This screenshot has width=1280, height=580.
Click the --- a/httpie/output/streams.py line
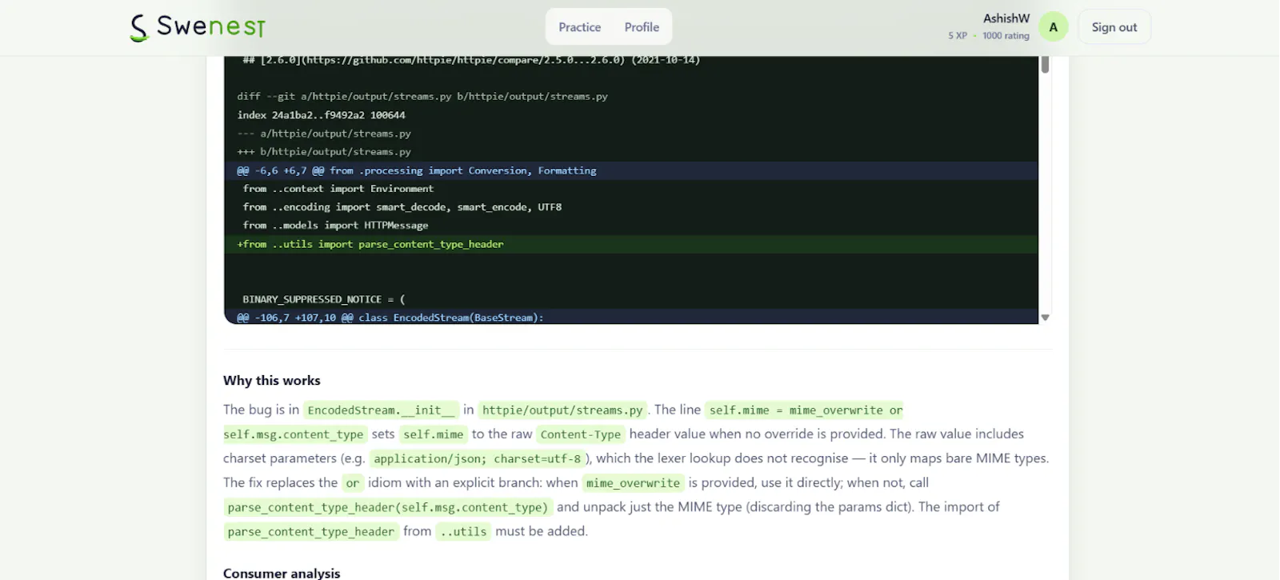tap(324, 134)
